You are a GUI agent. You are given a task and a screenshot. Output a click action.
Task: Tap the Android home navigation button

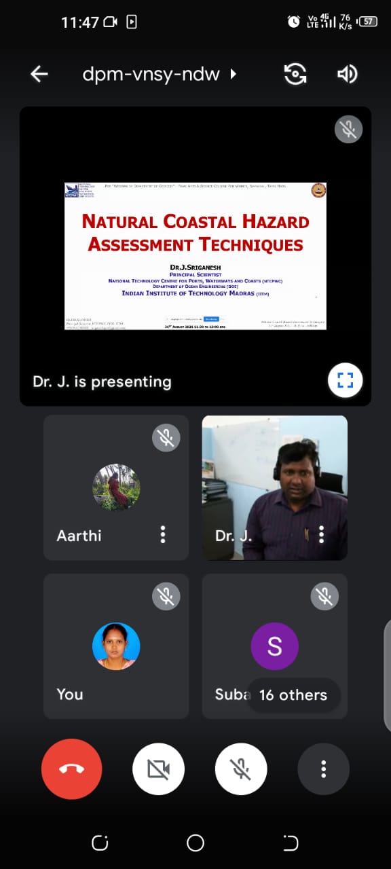(x=195, y=843)
